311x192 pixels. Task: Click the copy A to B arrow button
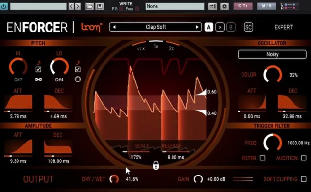(x=220, y=27)
